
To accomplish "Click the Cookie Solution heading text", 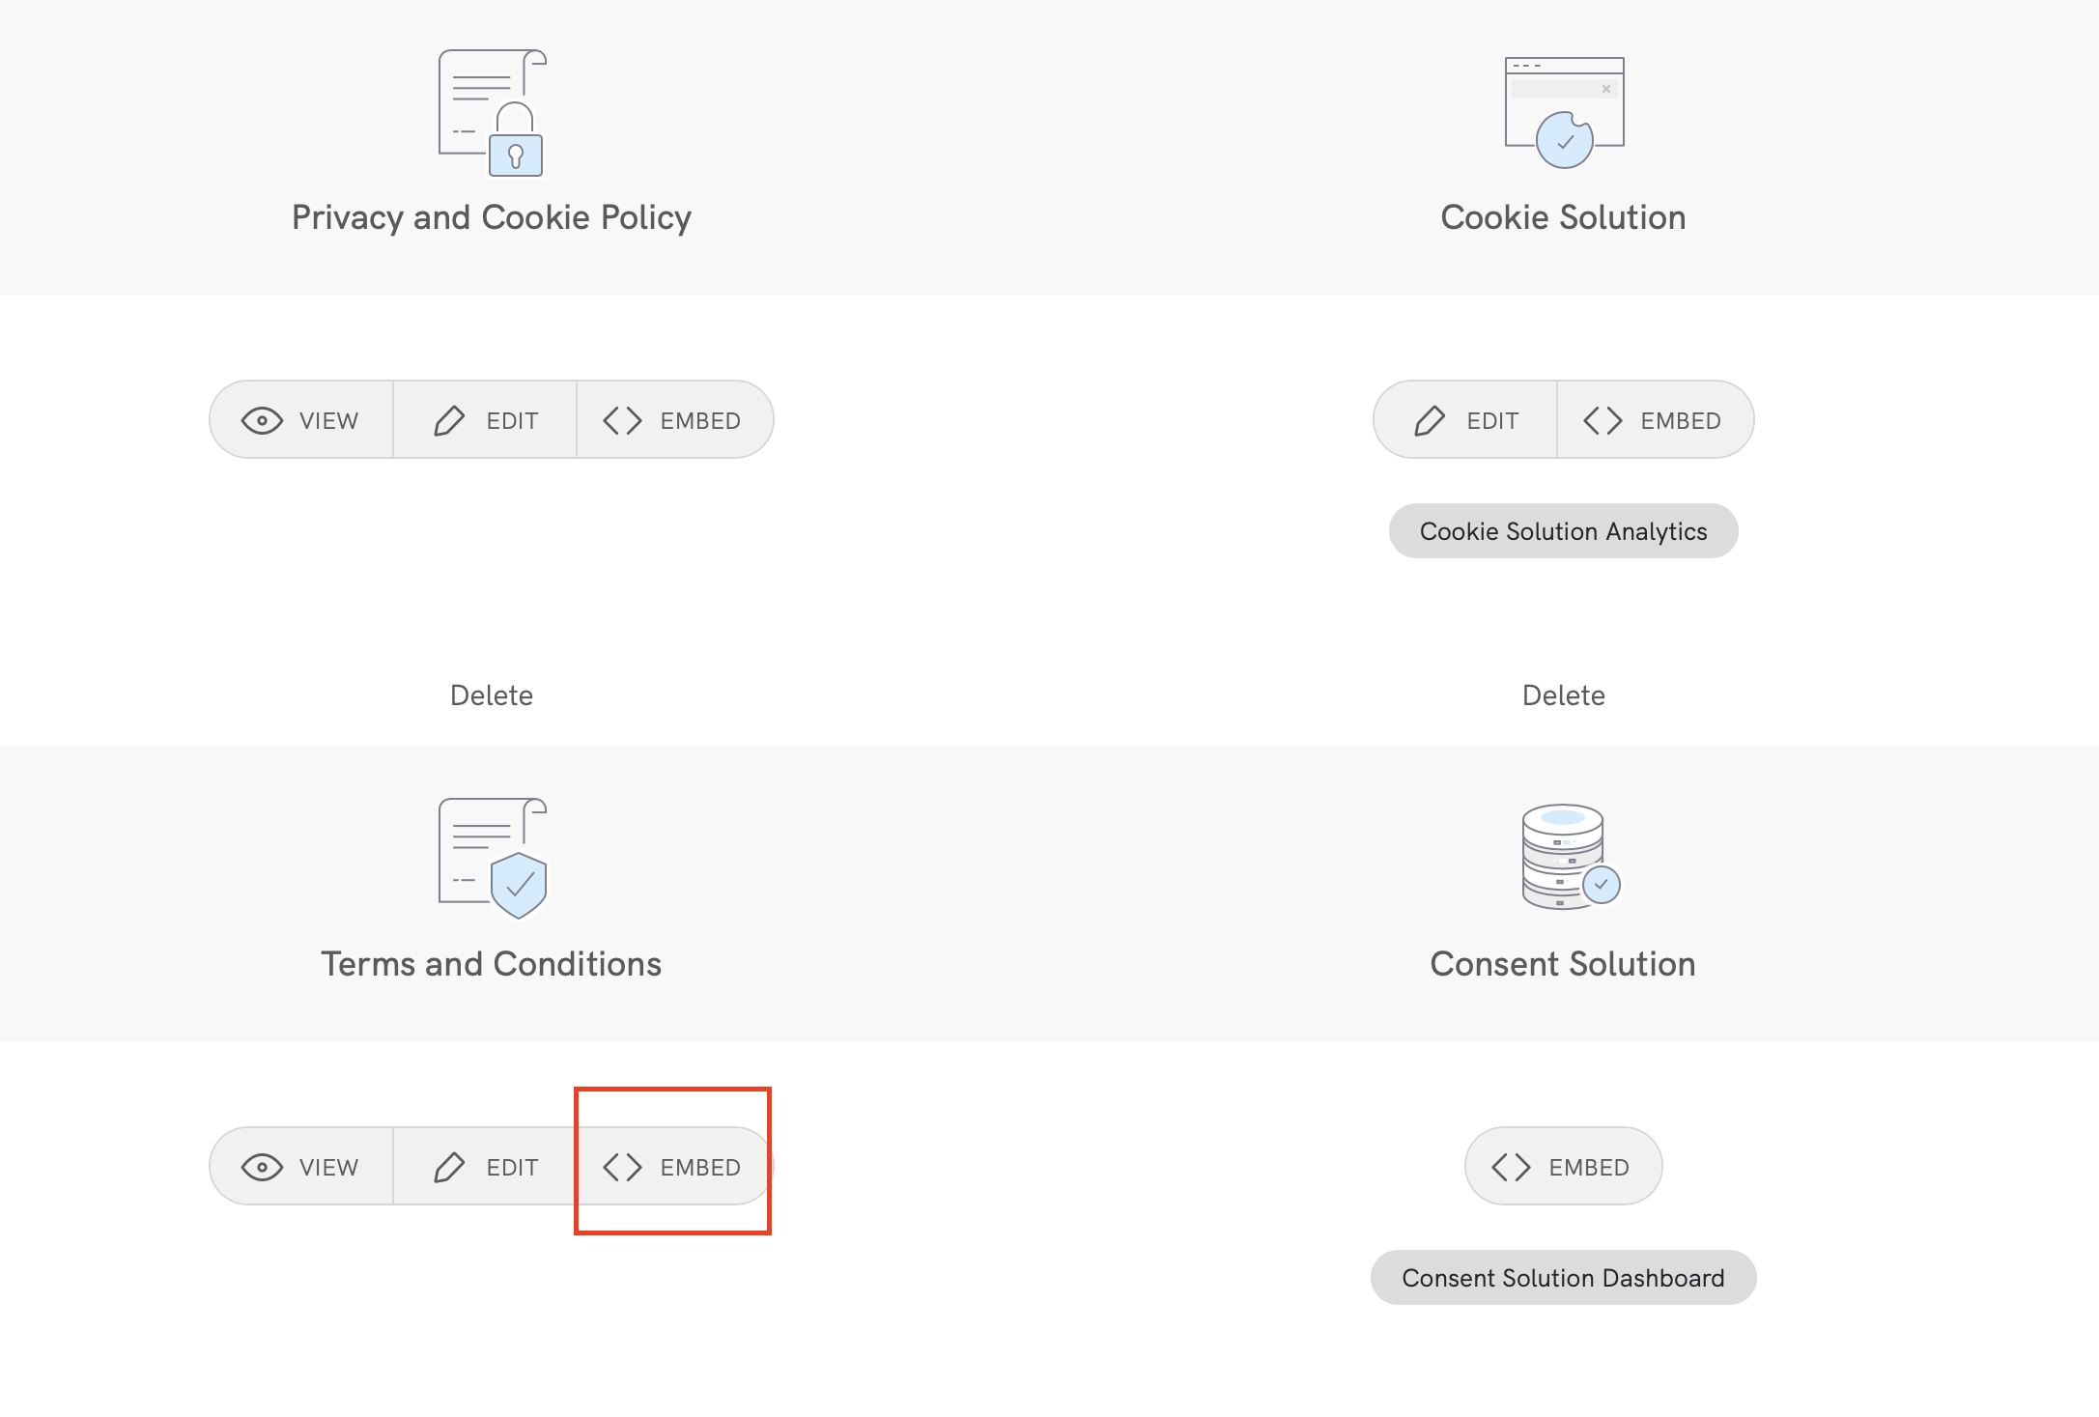I will 1562,217.
